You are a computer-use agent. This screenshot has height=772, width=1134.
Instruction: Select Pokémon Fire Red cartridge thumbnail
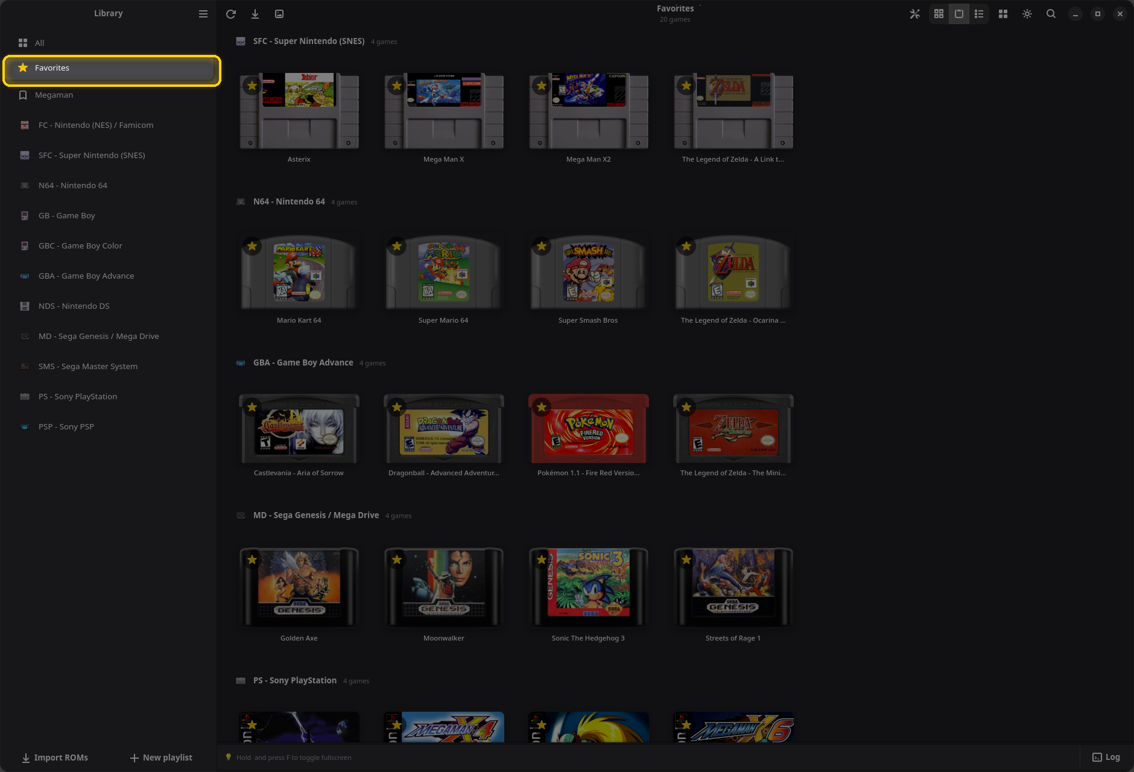coord(589,429)
